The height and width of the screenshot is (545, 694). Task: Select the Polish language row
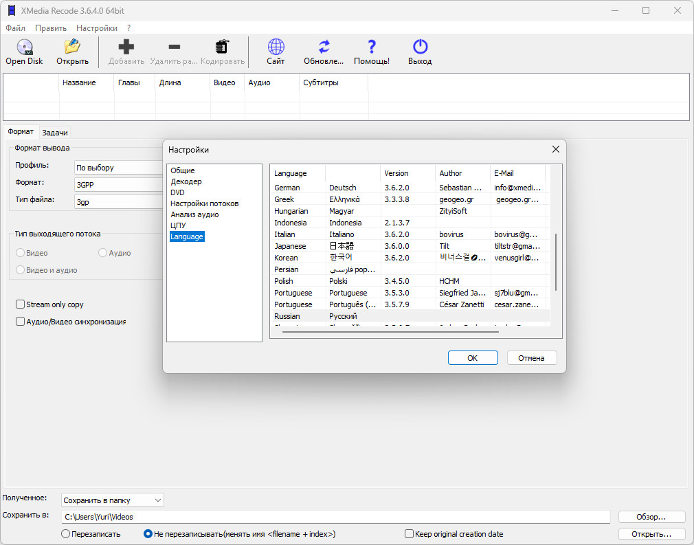point(410,281)
